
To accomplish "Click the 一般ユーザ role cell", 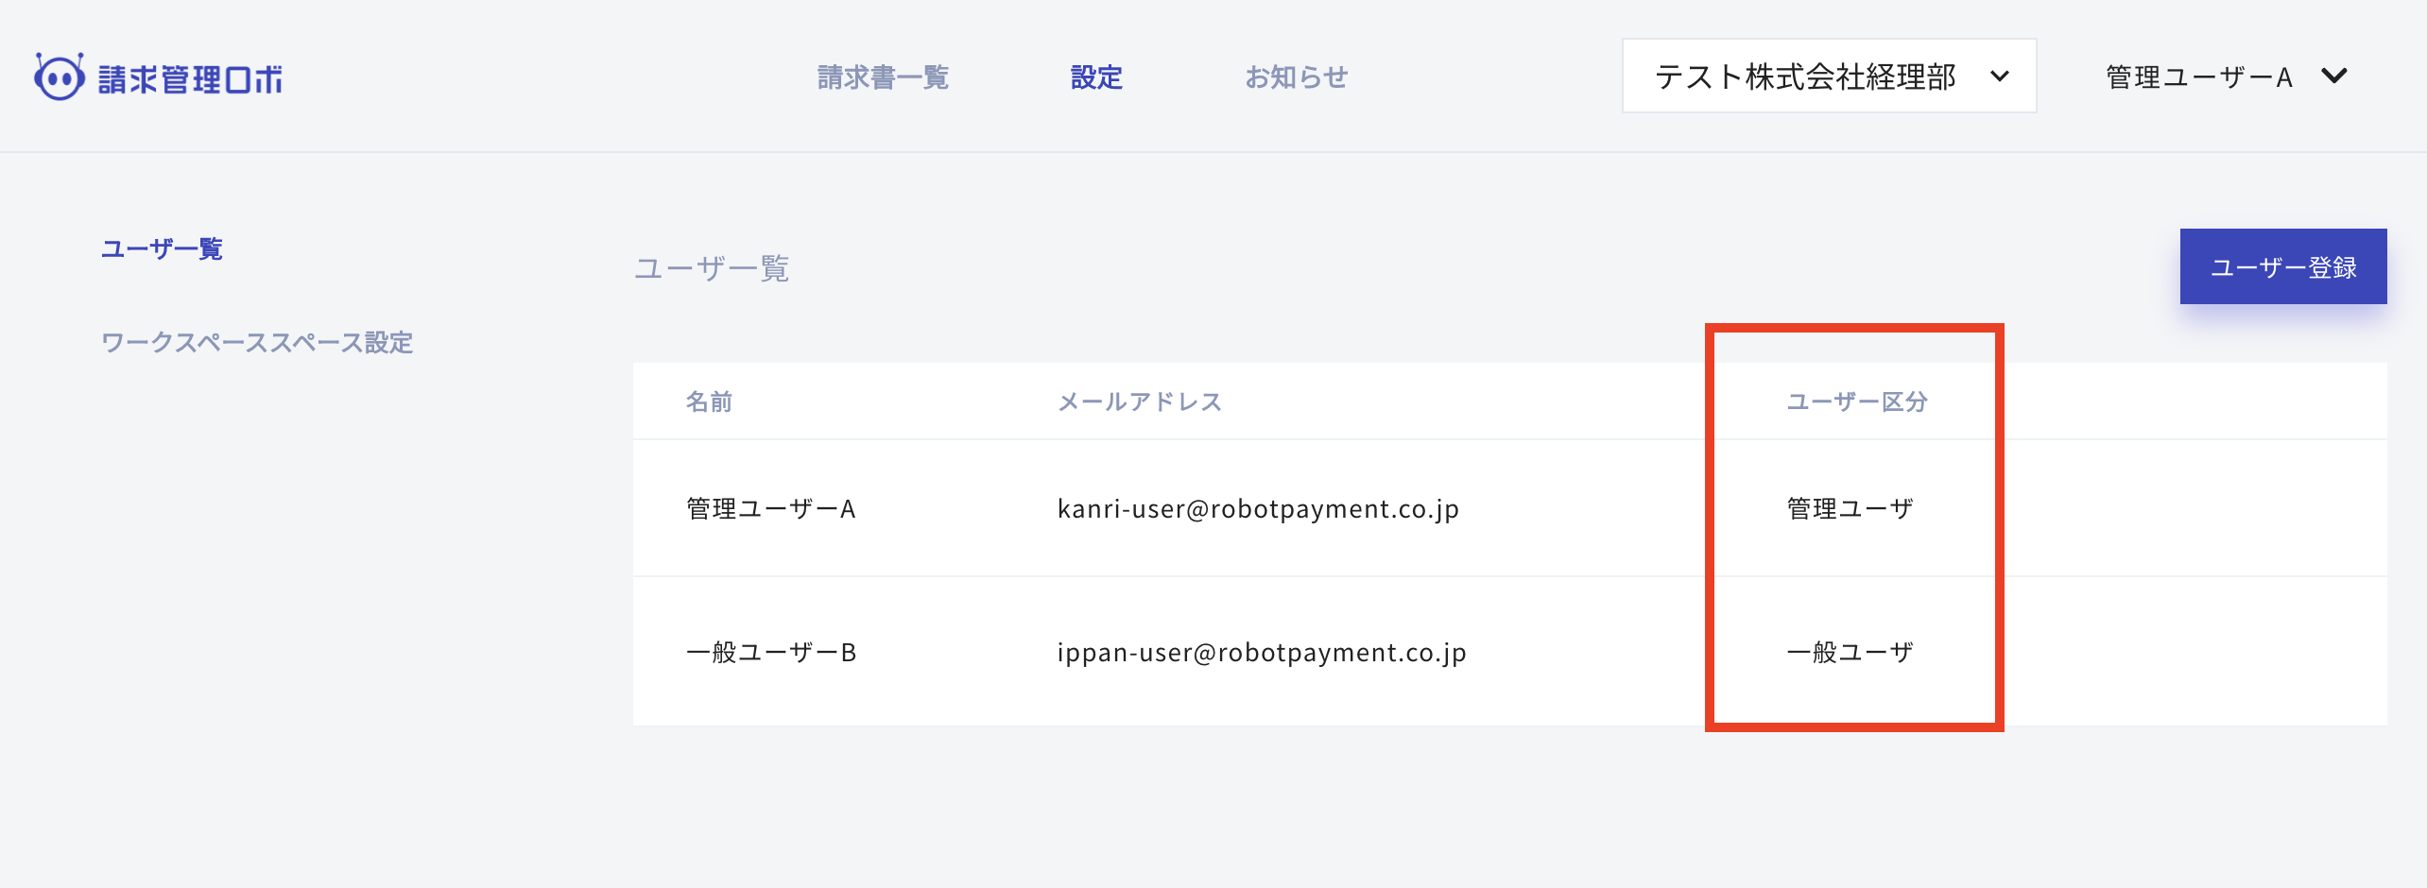I will click(1850, 653).
